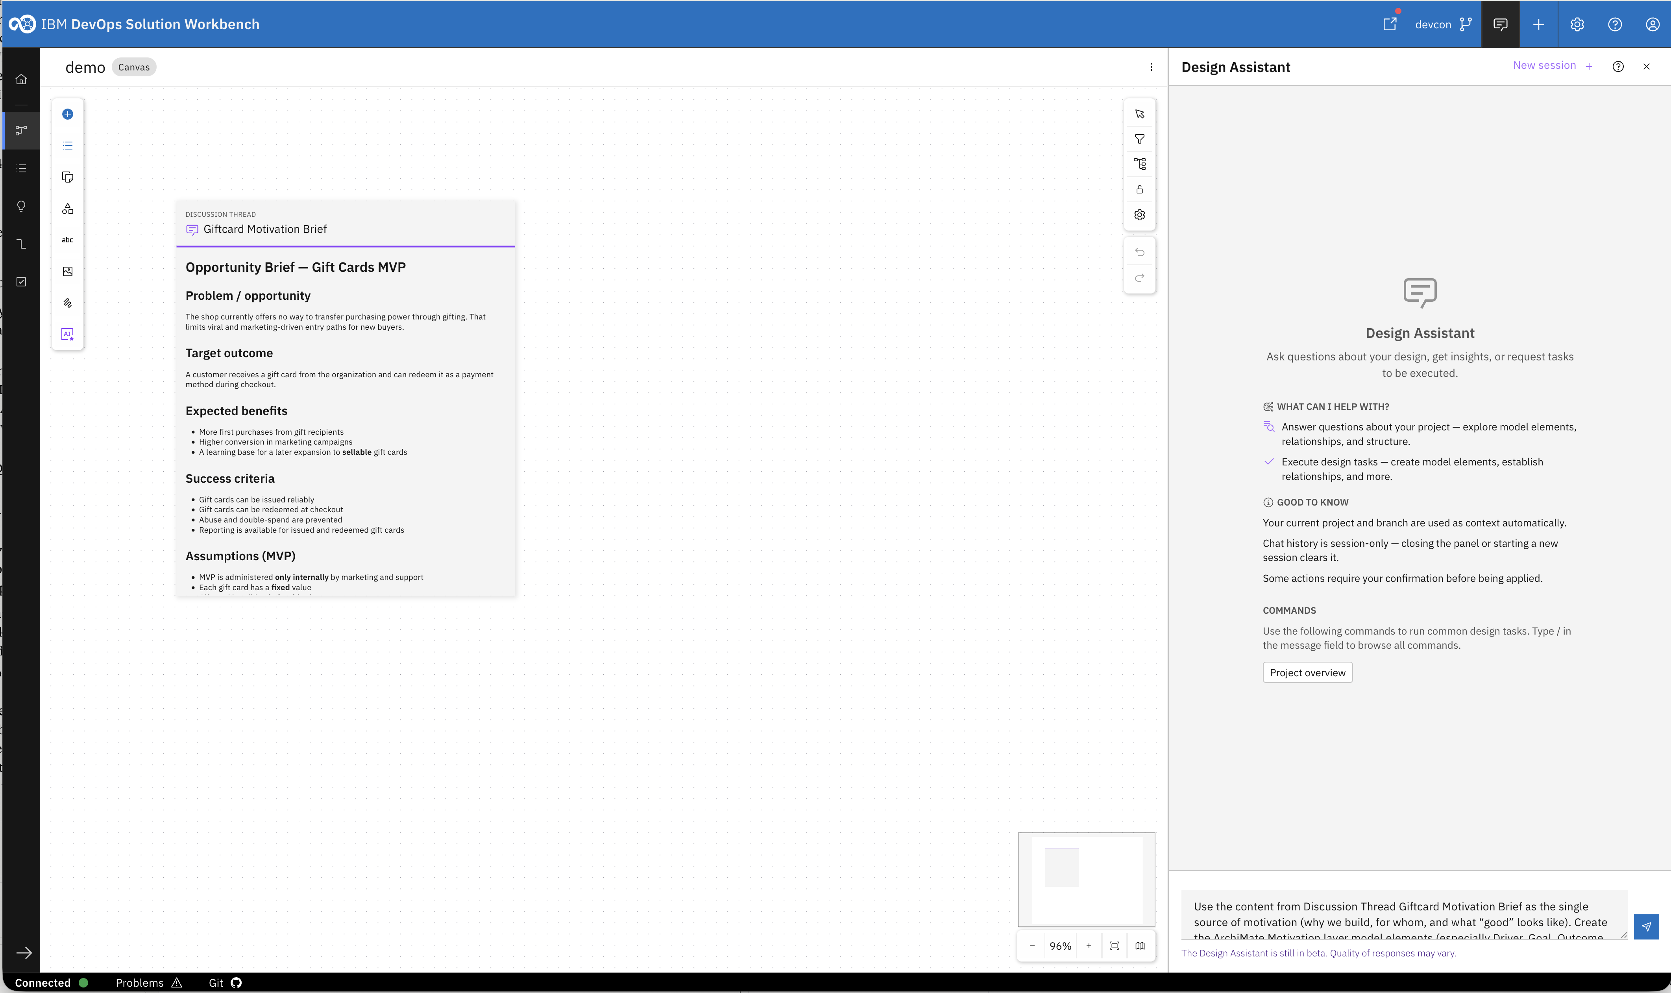
Task: Select the shapes tool in the palette
Action: click(x=68, y=209)
